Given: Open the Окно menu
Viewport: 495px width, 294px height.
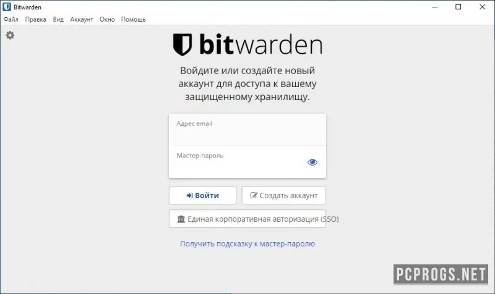Looking at the screenshot, I should (x=107, y=19).
